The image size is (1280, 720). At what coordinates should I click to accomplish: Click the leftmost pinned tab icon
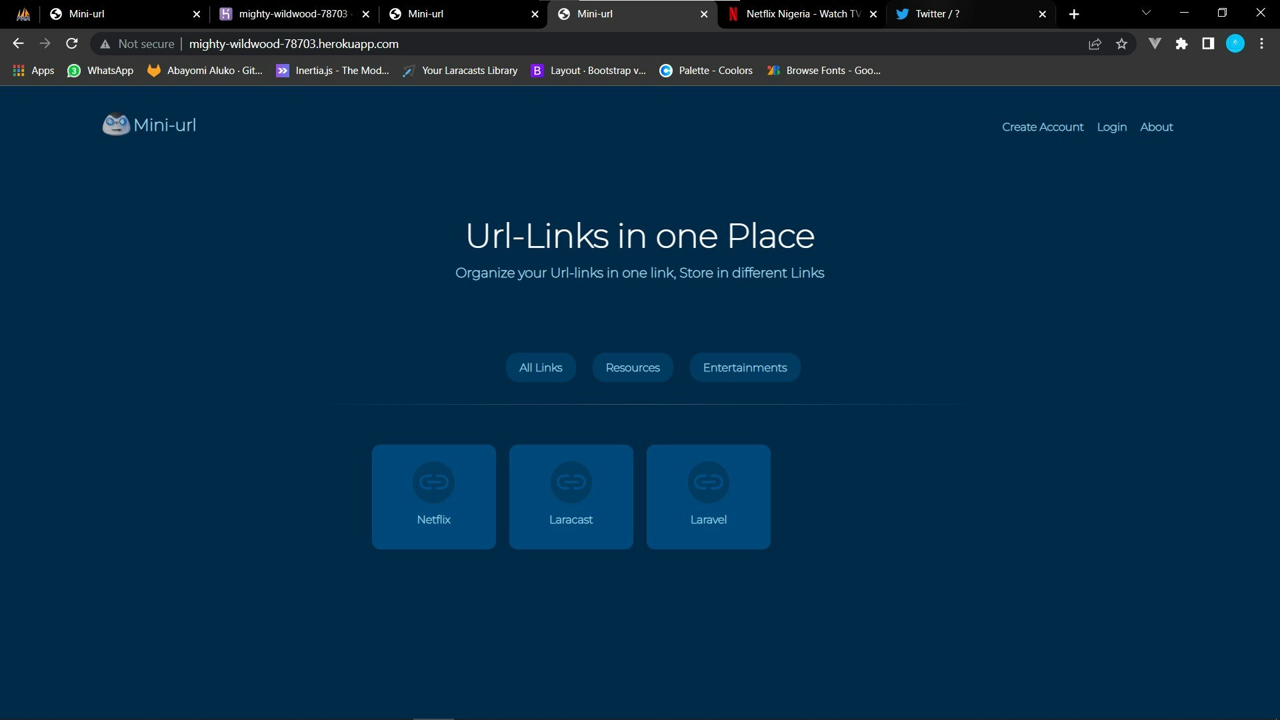pos(23,14)
